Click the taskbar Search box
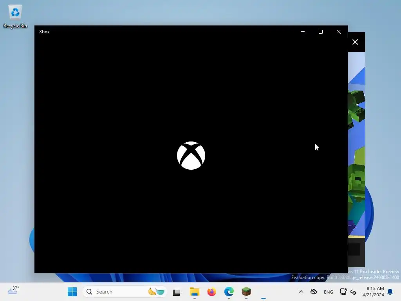 coord(125,292)
